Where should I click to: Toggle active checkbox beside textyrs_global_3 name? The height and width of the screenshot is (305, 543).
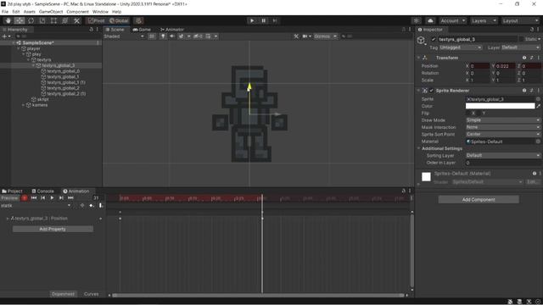coord(434,40)
